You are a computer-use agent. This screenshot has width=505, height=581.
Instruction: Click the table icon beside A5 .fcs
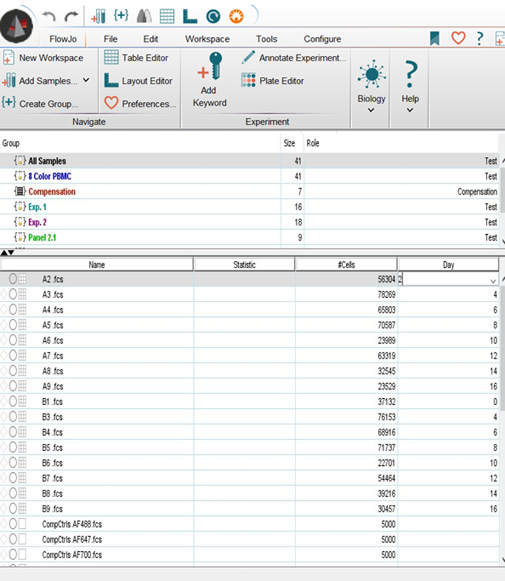pyautogui.click(x=22, y=325)
